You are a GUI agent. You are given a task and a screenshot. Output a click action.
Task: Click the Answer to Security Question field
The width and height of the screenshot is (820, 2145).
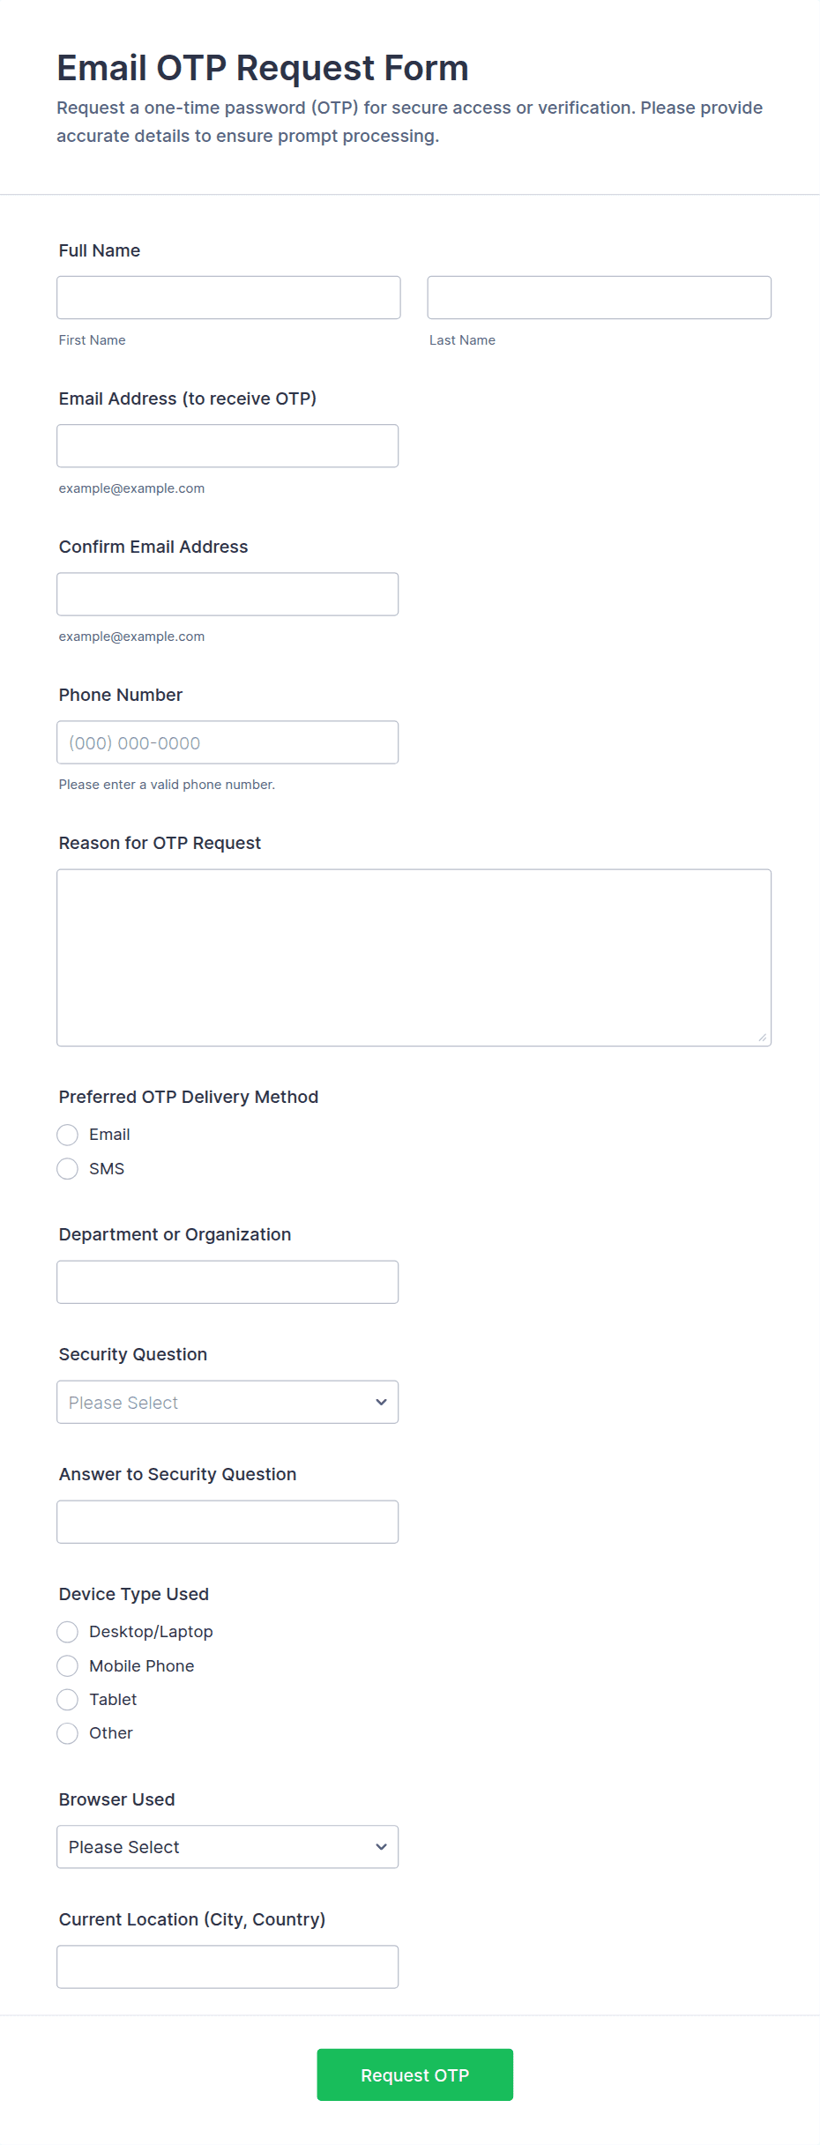(x=227, y=1522)
